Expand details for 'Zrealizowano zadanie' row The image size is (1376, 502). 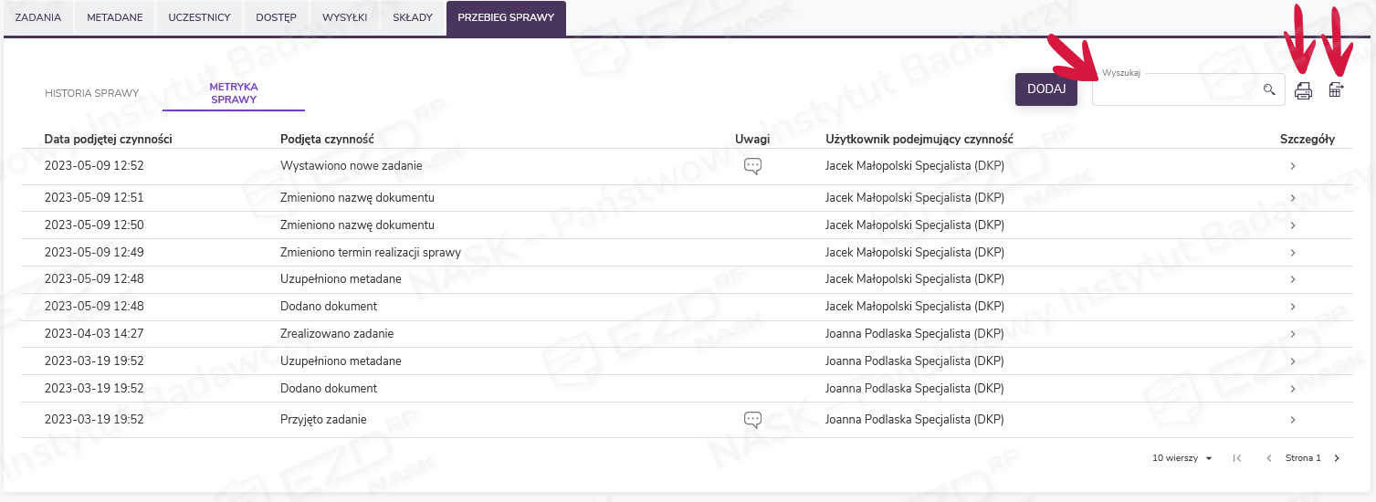click(x=1293, y=334)
